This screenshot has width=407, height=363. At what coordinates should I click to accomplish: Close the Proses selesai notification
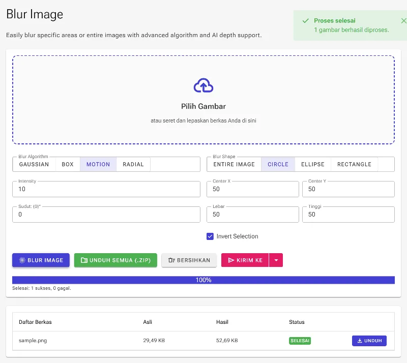tap(403, 21)
